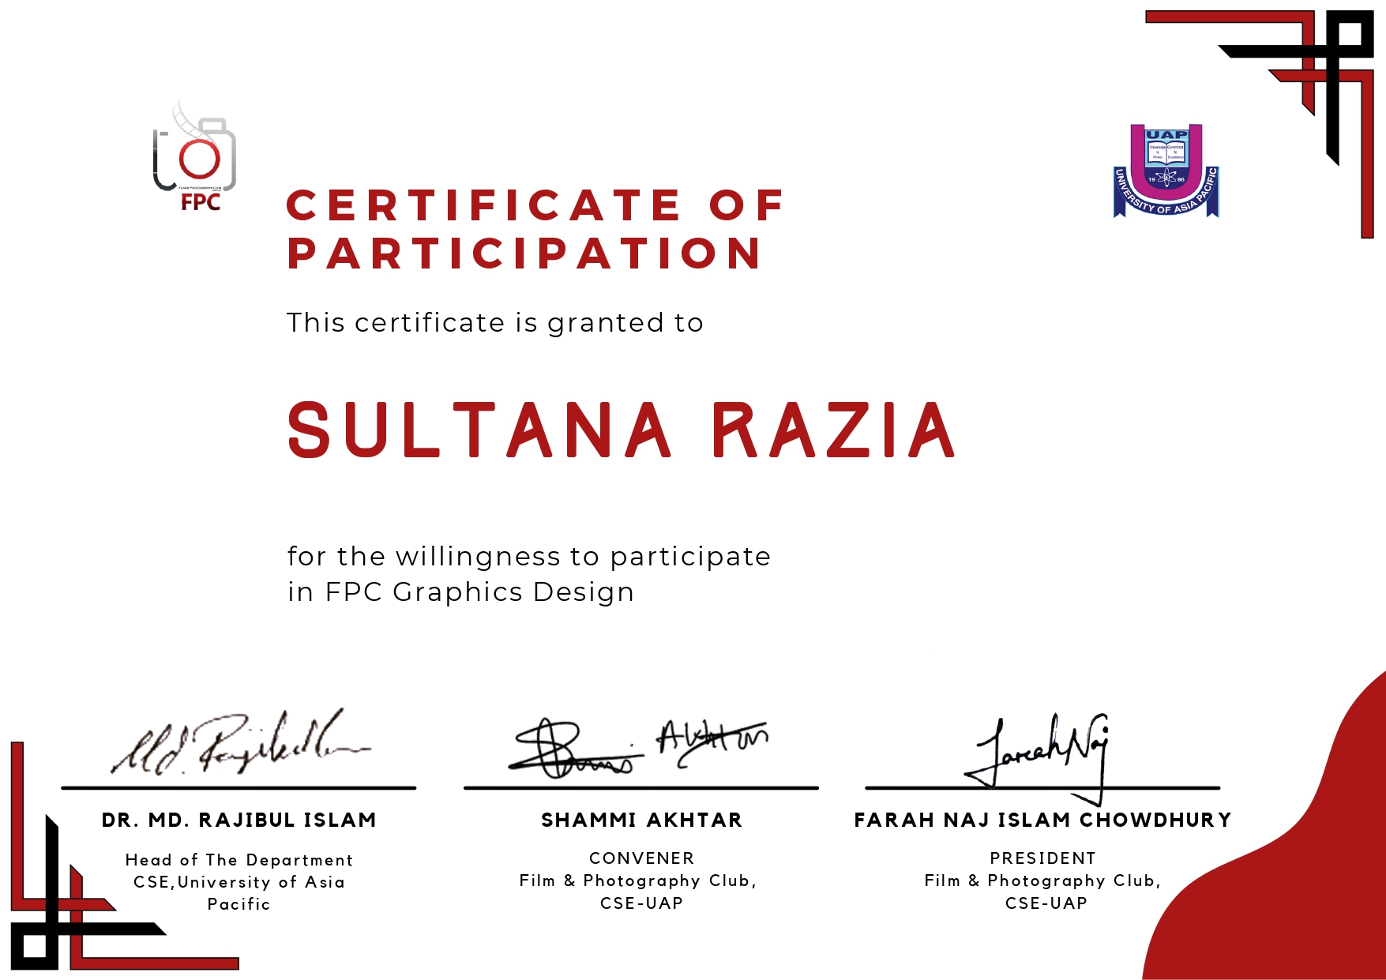Click the 'CONVENER' title text
Viewport: 1386px width, 980px height.
point(641,858)
